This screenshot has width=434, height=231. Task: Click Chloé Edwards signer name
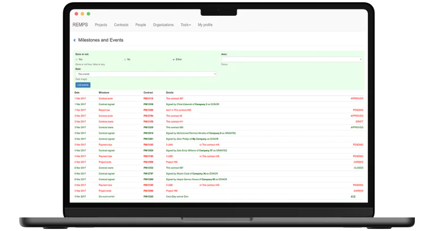tap(185, 104)
